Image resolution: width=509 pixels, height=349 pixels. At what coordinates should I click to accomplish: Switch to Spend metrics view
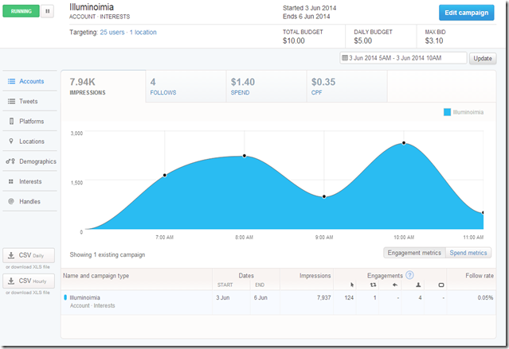pyautogui.click(x=468, y=253)
